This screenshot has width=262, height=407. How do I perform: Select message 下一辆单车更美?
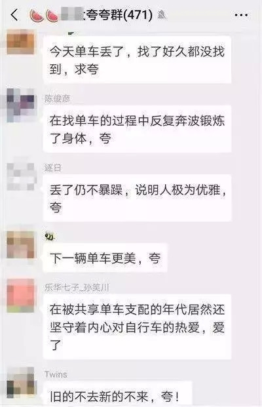pos(105,258)
